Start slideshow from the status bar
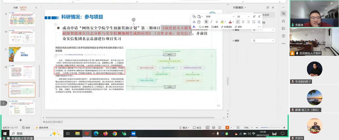The image size is (339, 140). click(x=227, y=128)
